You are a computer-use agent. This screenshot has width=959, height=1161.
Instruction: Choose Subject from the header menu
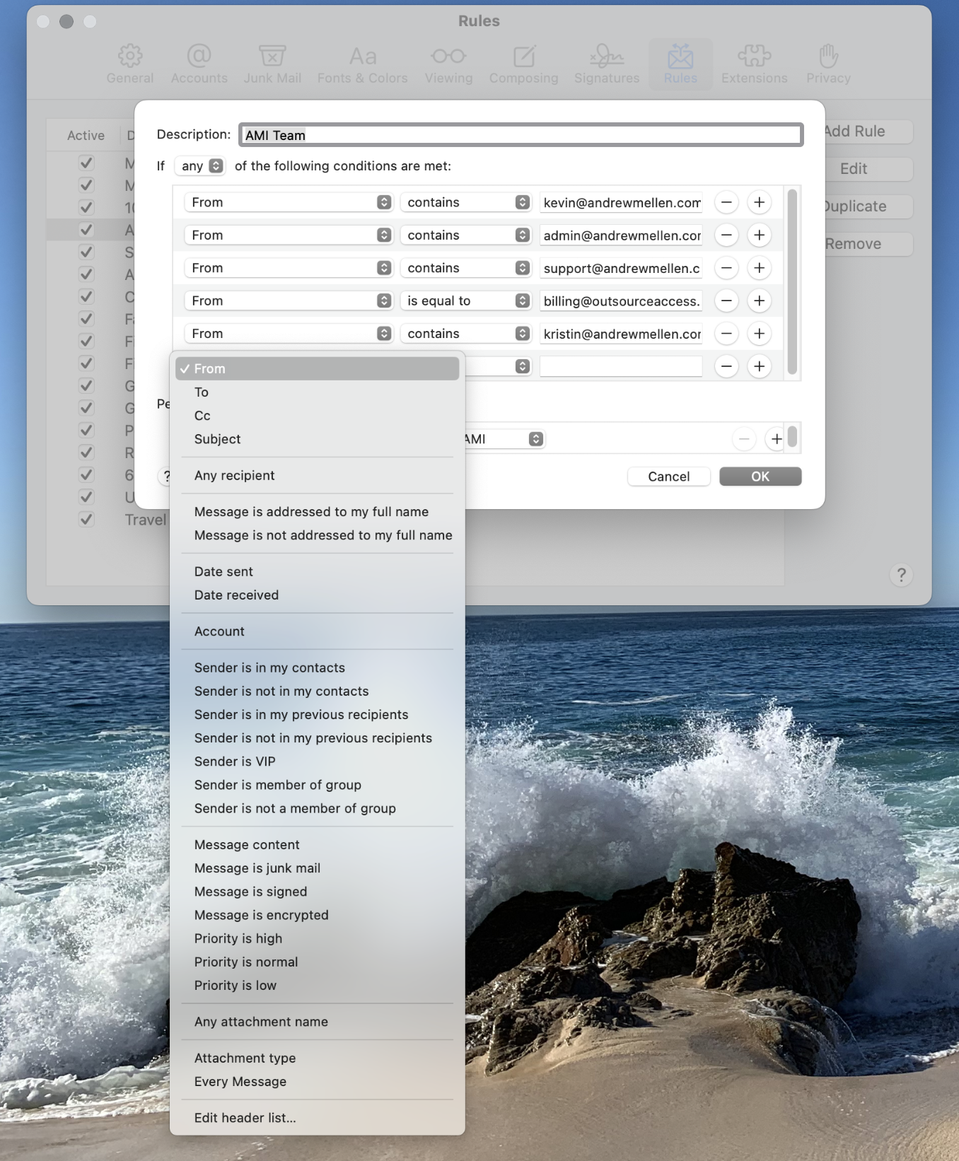point(317,439)
